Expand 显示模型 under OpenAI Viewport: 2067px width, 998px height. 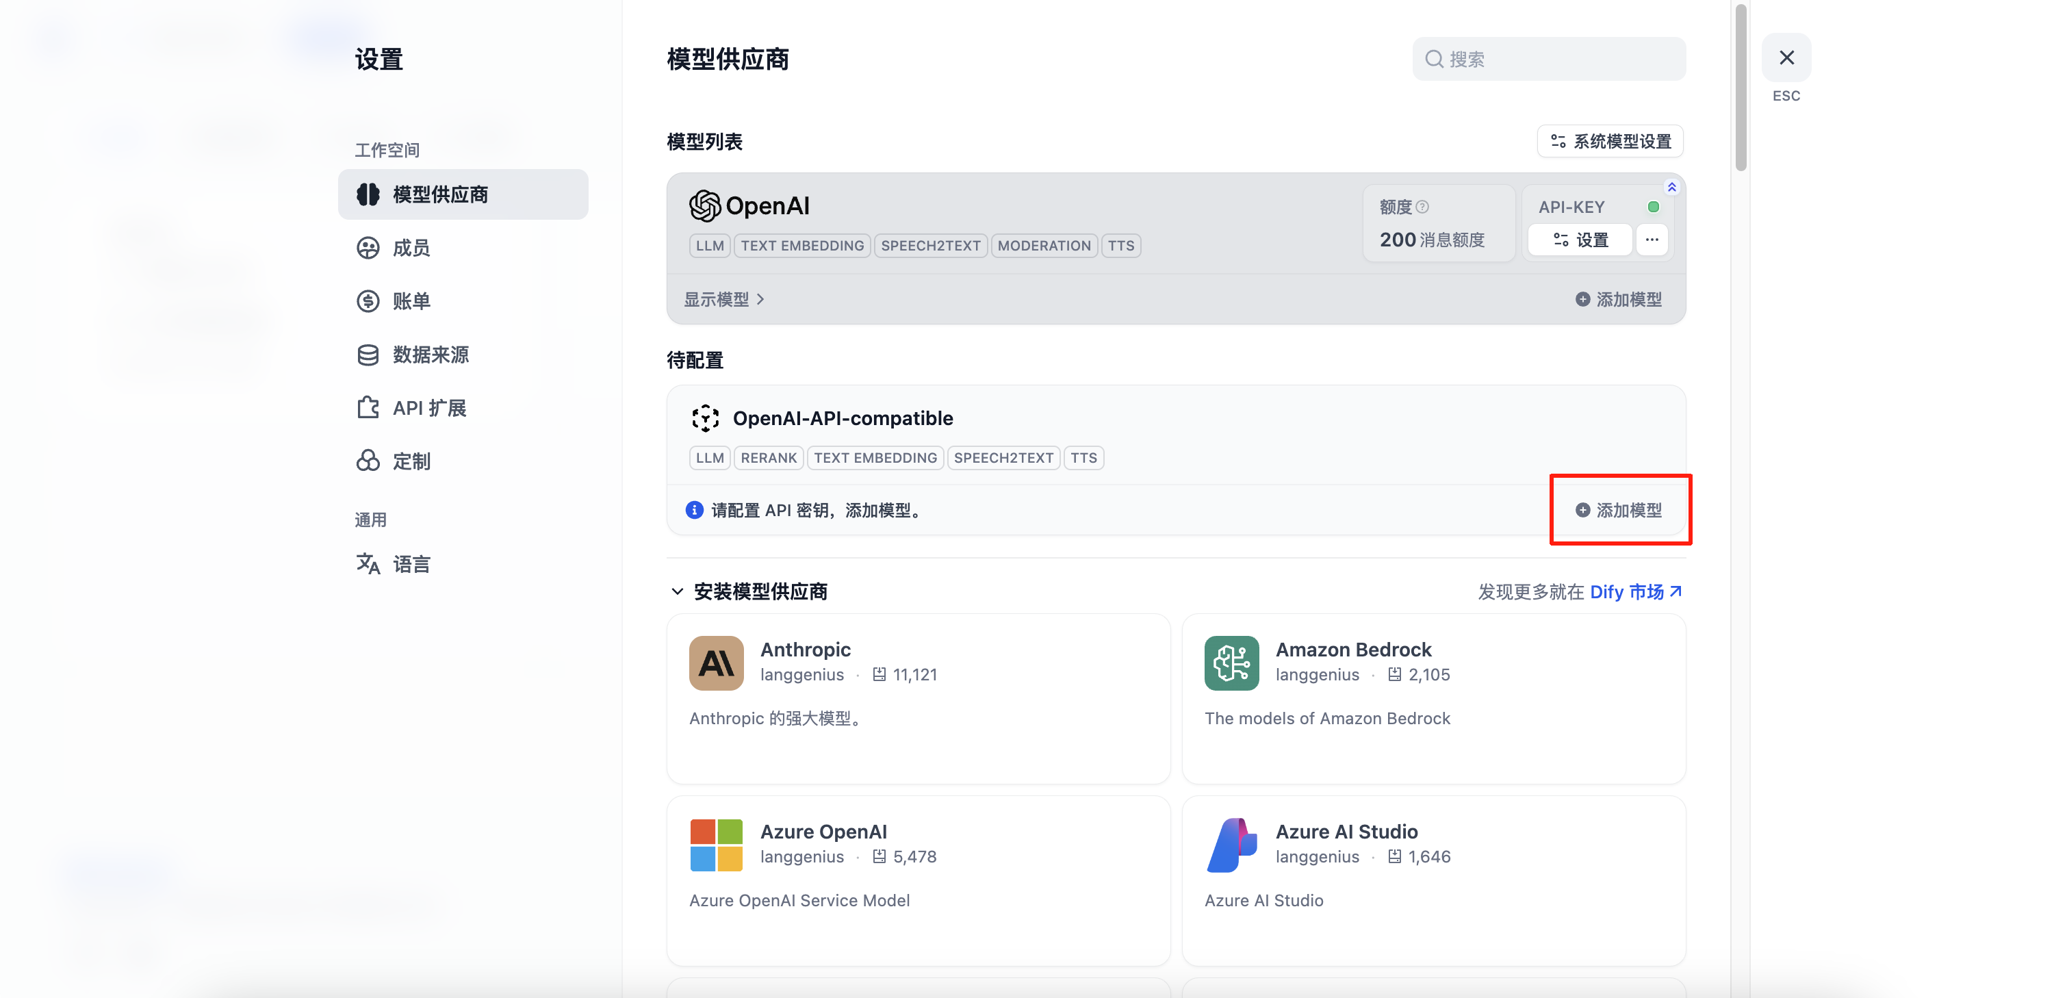click(723, 299)
